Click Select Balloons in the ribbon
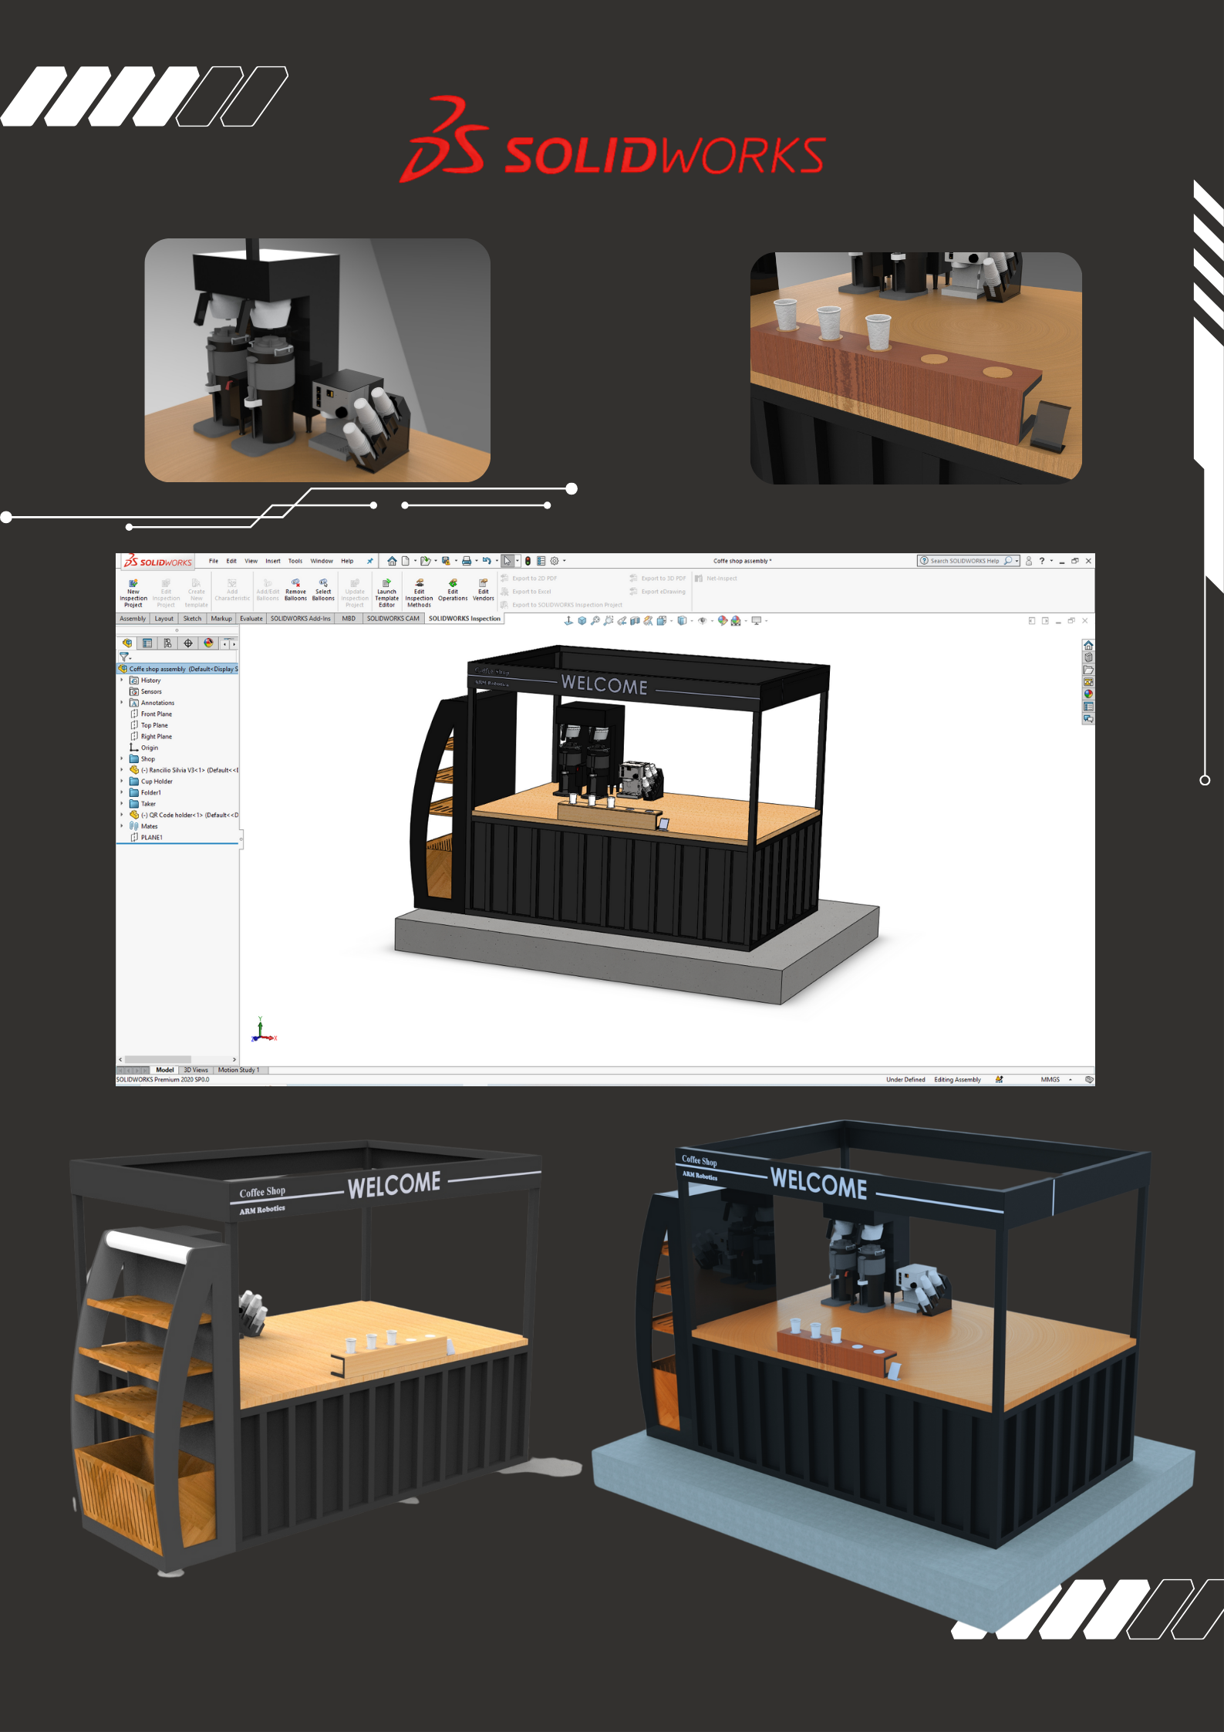The height and width of the screenshot is (1732, 1224). (x=323, y=590)
